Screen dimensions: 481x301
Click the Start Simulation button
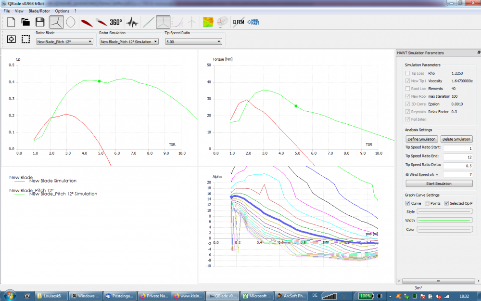439,183
